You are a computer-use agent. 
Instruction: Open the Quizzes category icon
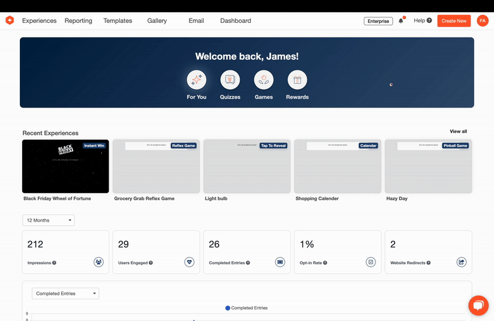pos(230,80)
